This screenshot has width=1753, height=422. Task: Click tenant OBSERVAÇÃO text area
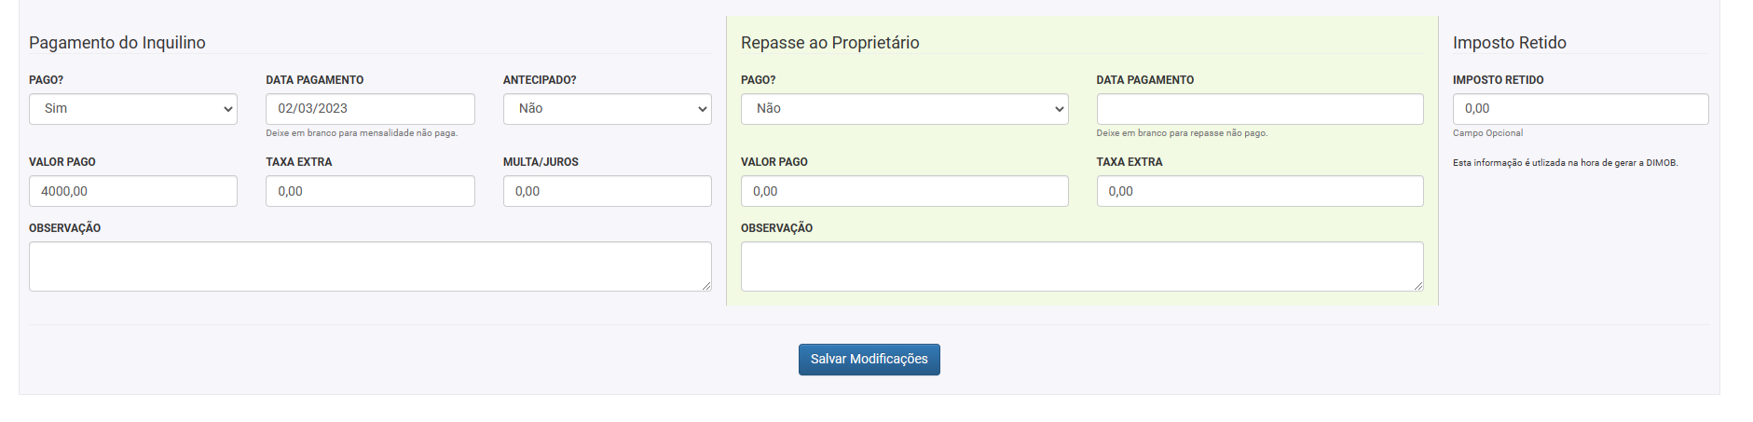coord(370,266)
